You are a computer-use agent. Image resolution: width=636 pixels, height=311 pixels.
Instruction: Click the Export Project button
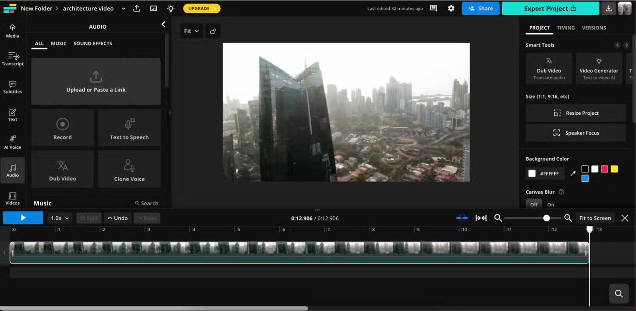tap(550, 9)
